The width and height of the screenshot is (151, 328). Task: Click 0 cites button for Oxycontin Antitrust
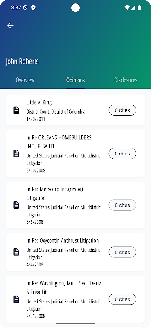[122, 252]
